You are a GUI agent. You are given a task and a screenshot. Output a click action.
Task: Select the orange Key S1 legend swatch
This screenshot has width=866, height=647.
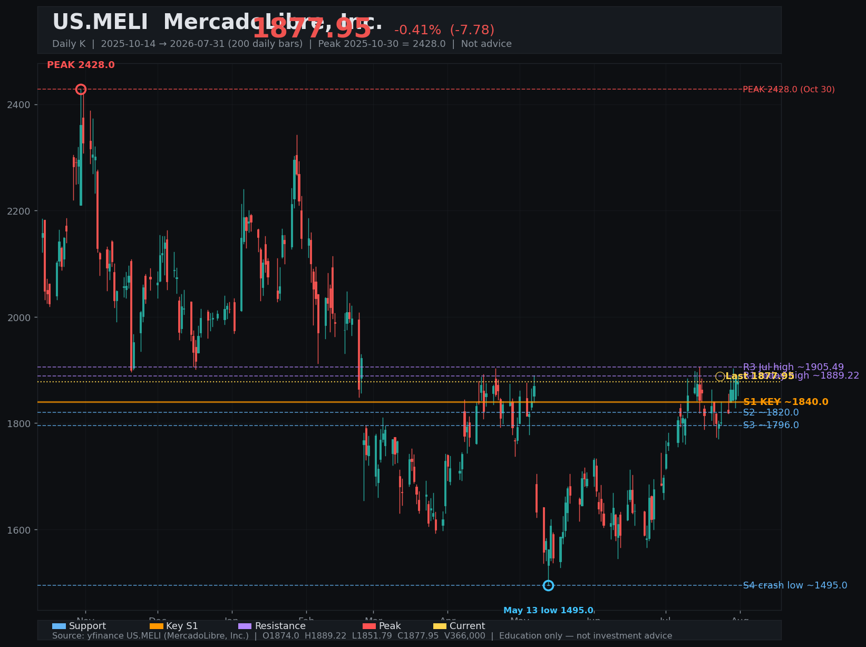pos(157,626)
